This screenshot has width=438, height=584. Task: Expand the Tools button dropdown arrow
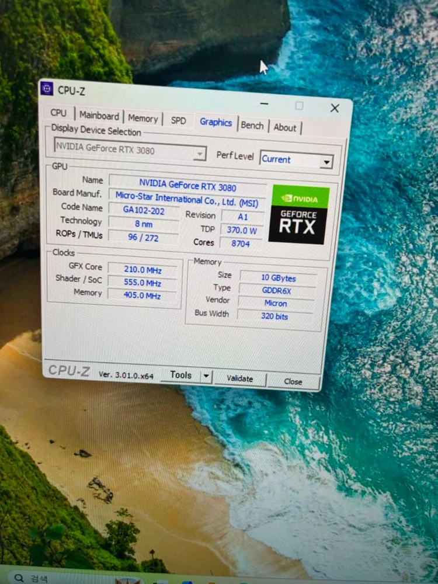pos(206,376)
